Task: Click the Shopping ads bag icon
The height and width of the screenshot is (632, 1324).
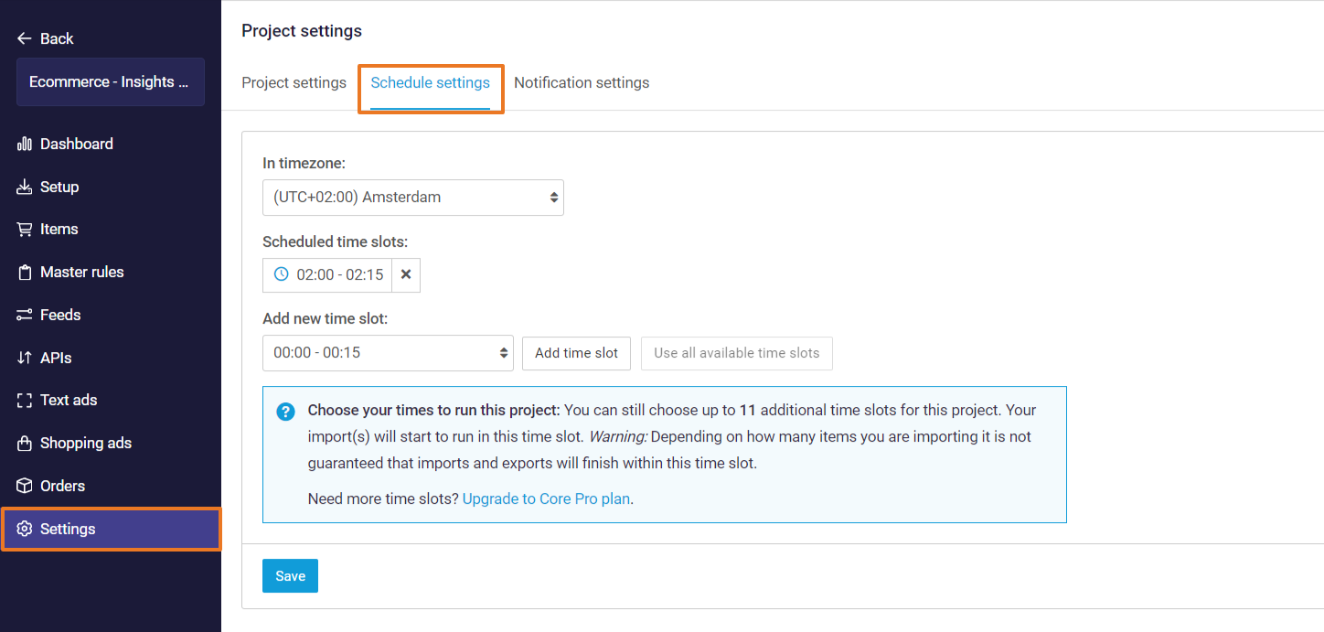Action: 25,444
